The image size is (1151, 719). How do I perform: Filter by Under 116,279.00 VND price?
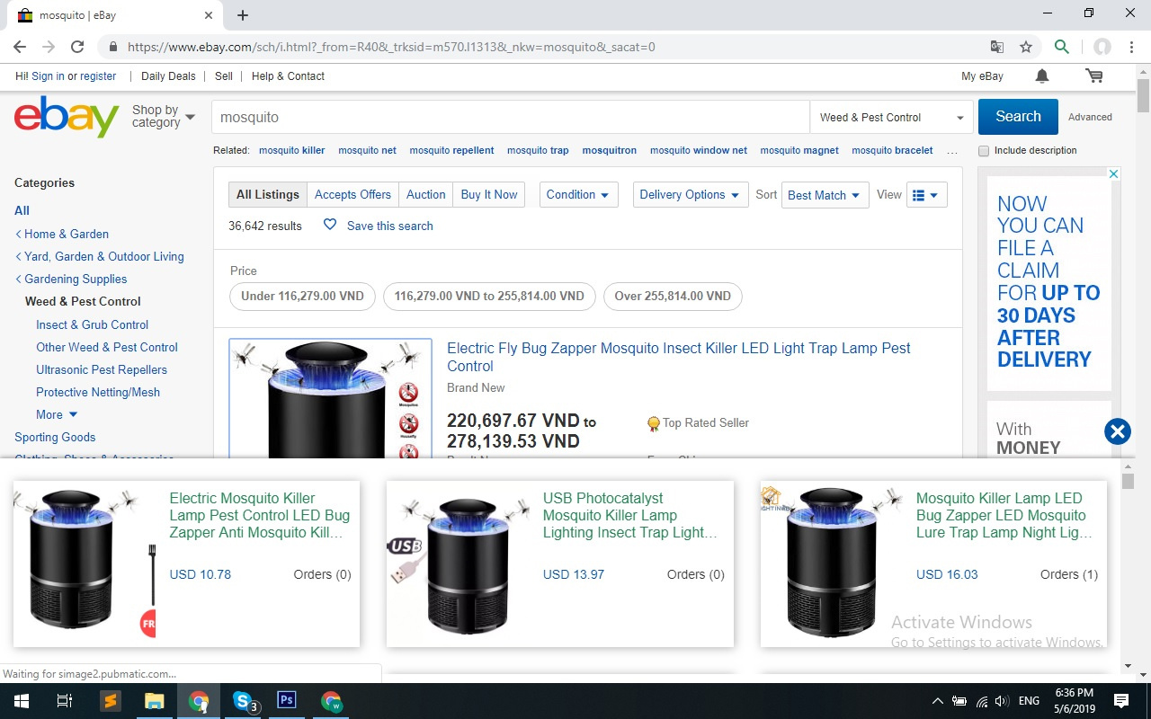302,296
